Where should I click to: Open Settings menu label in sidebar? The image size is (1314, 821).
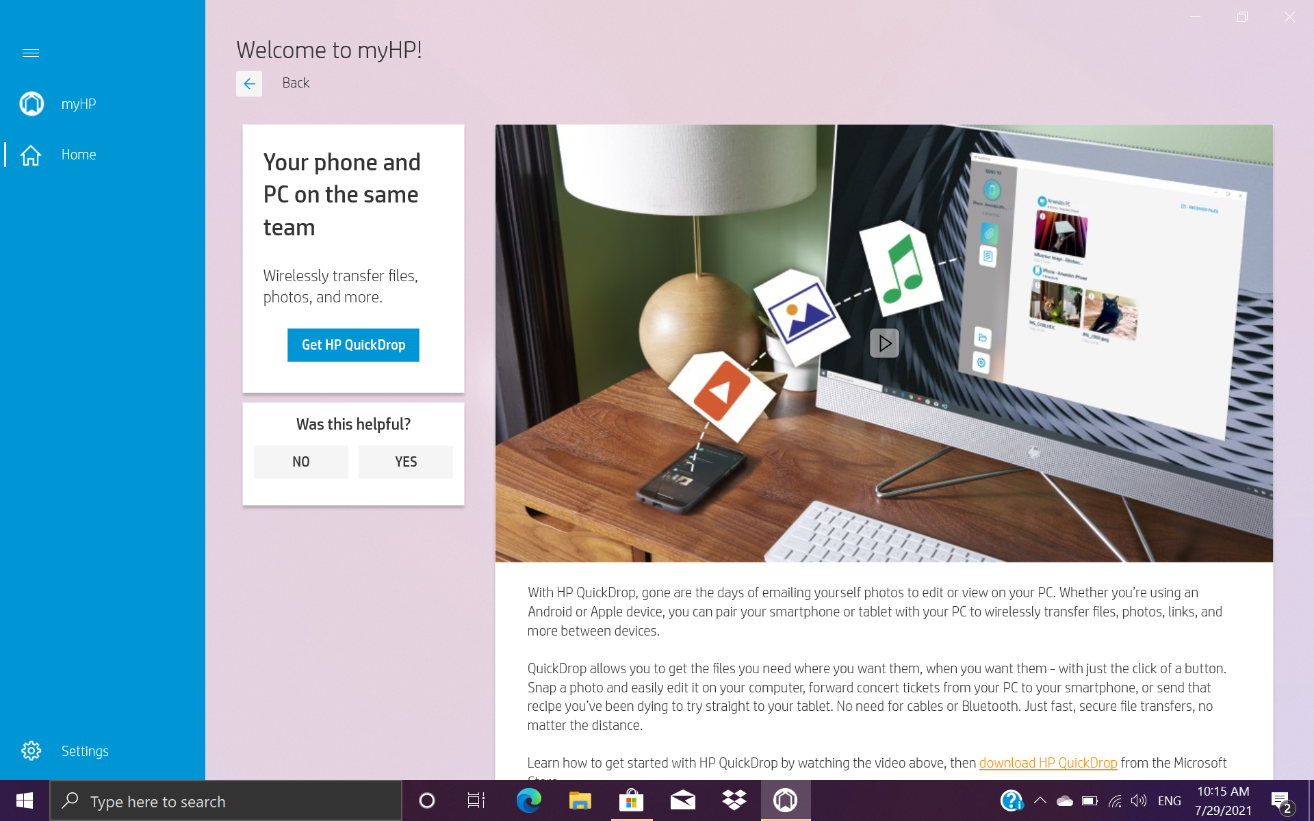click(85, 751)
